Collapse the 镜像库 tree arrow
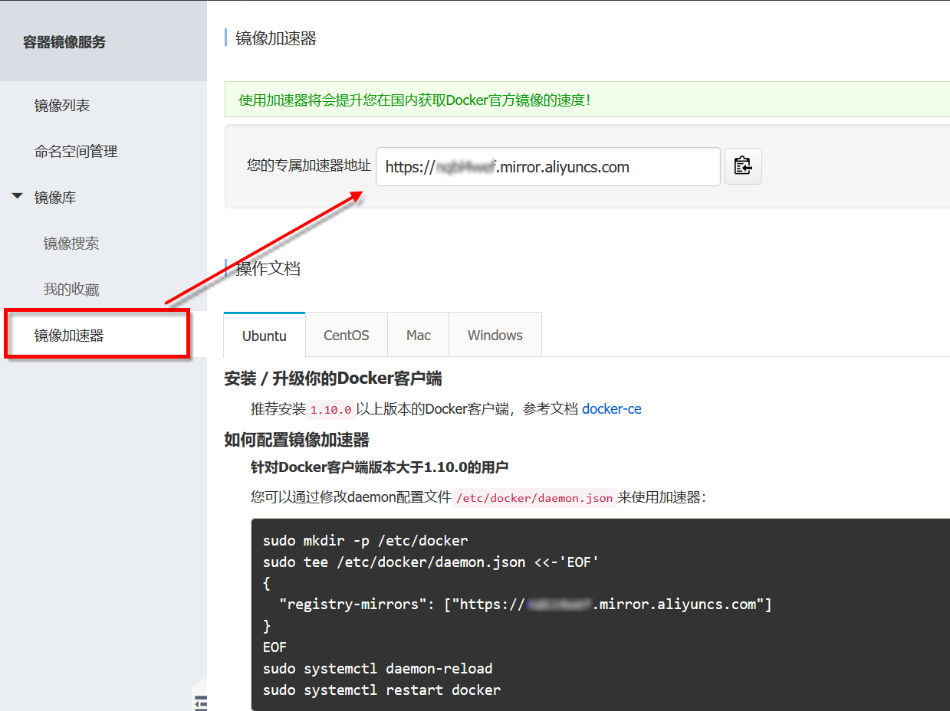950x711 pixels. tap(18, 197)
